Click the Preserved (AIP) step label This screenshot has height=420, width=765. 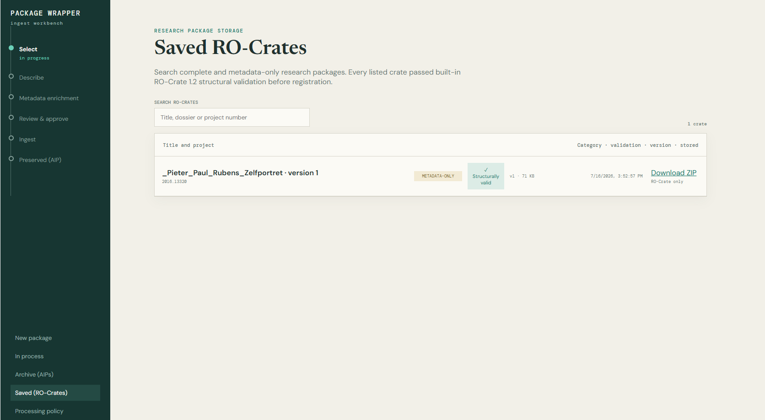[40, 160]
